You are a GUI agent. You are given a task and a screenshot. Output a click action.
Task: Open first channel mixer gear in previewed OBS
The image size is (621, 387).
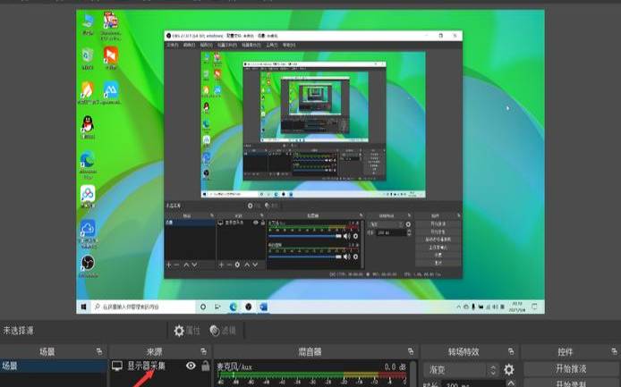click(355, 236)
